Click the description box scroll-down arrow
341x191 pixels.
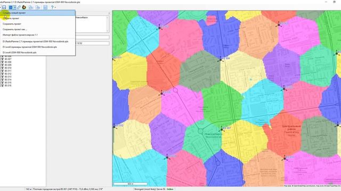pos(108,31)
